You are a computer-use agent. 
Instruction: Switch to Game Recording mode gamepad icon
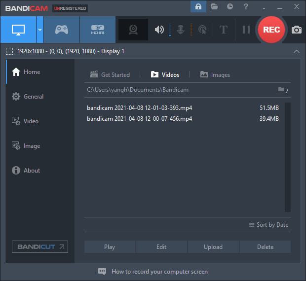[62, 30]
